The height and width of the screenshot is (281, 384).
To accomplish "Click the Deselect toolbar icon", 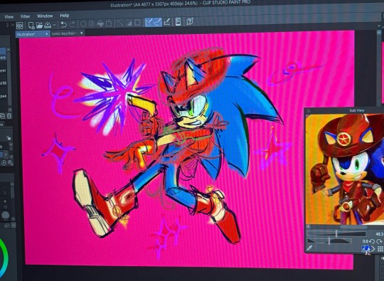I will pyautogui.click(x=119, y=23).
